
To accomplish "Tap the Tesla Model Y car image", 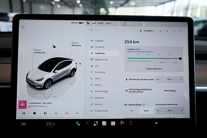I will [x=52, y=73].
